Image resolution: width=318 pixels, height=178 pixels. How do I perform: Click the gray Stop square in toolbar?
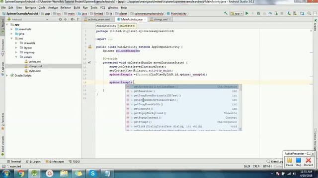tap(282, 13)
